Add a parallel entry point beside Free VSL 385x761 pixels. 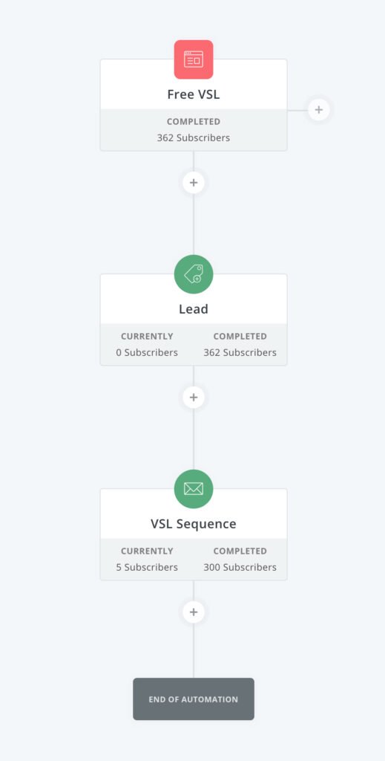pos(319,110)
